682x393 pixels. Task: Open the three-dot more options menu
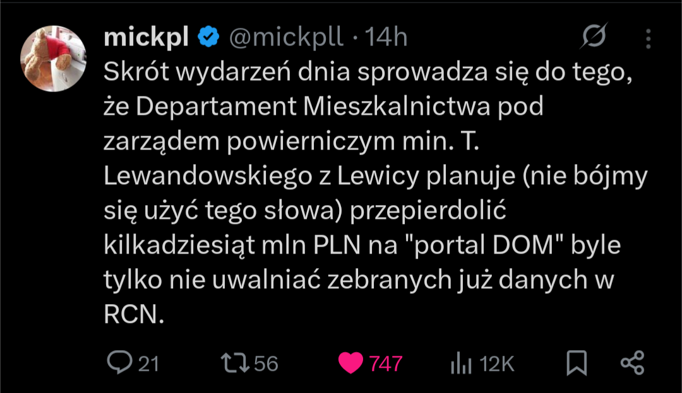tap(648, 38)
